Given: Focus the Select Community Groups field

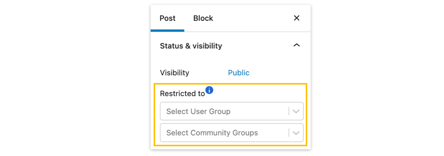Looking at the screenshot, I should [x=222, y=133].
